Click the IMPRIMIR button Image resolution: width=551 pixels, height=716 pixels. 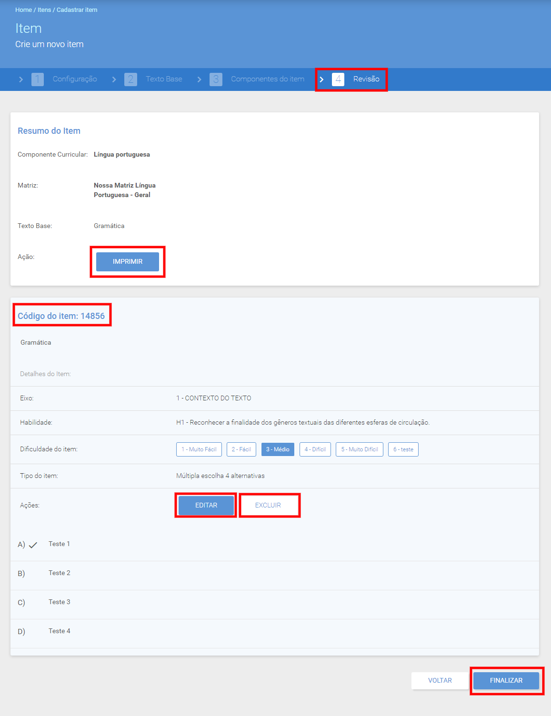click(x=128, y=262)
